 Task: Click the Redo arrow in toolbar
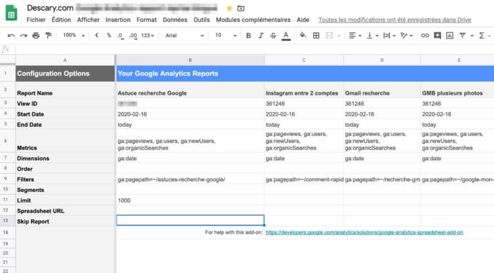[23, 35]
